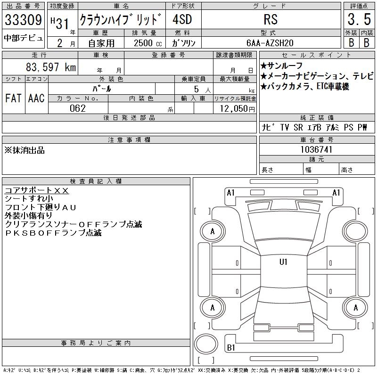Select the recycle deposit 12,050円
The width and height of the screenshot is (377, 377).
tap(237, 109)
